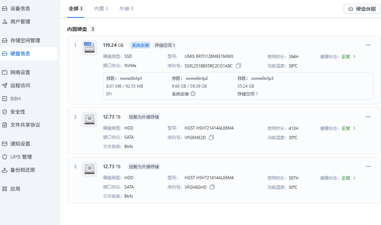381x225 pixels.
Task: Click the 硬盘信息 disk icon in sidebar
Action: pos(5,53)
